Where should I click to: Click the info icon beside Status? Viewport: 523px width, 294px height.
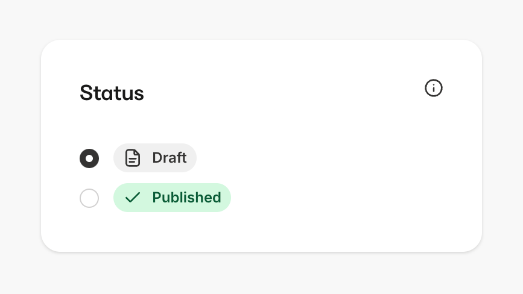point(434,88)
